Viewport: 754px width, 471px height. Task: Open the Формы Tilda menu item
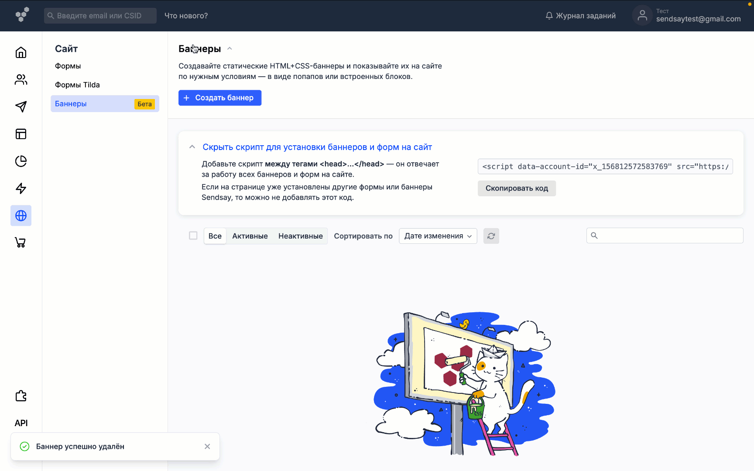[77, 85]
